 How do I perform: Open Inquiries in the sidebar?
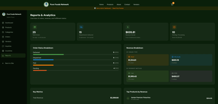[13, 46]
